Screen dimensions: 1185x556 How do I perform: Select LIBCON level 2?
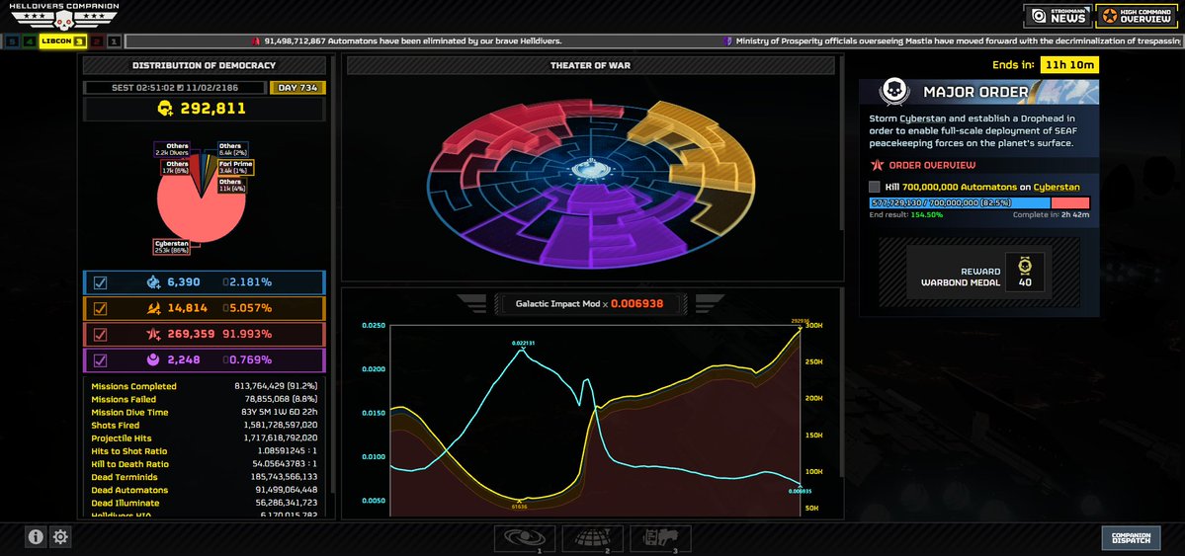click(x=97, y=41)
